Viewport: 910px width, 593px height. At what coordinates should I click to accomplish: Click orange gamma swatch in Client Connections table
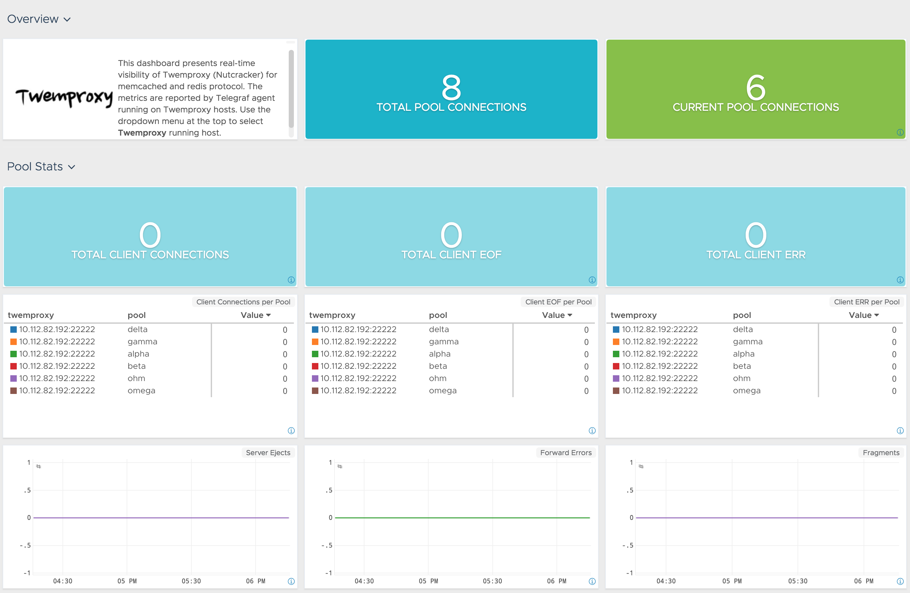[x=14, y=341]
